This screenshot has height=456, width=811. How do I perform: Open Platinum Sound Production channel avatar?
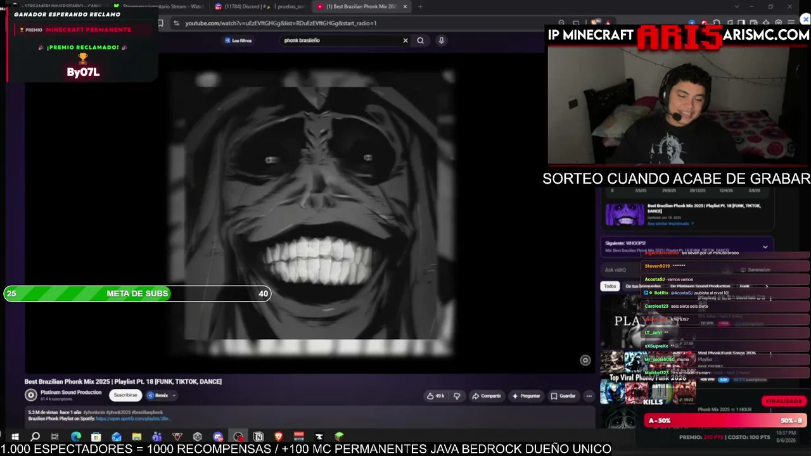coord(30,395)
